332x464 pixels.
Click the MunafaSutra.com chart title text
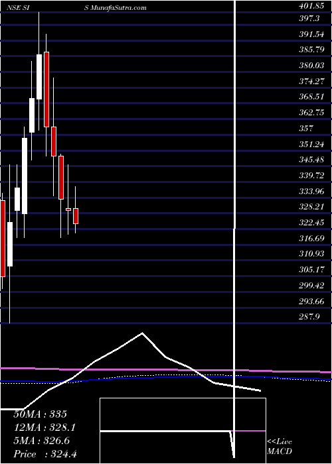click(119, 7)
